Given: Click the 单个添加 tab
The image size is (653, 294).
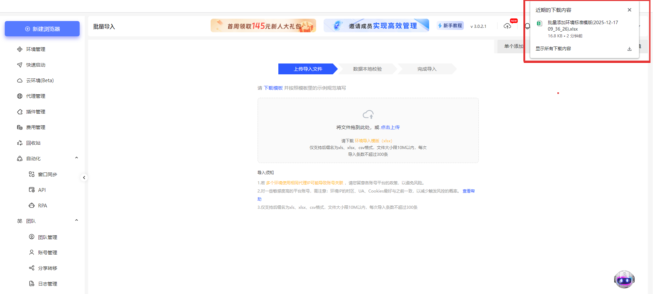Looking at the screenshot, I should point(513,47).
